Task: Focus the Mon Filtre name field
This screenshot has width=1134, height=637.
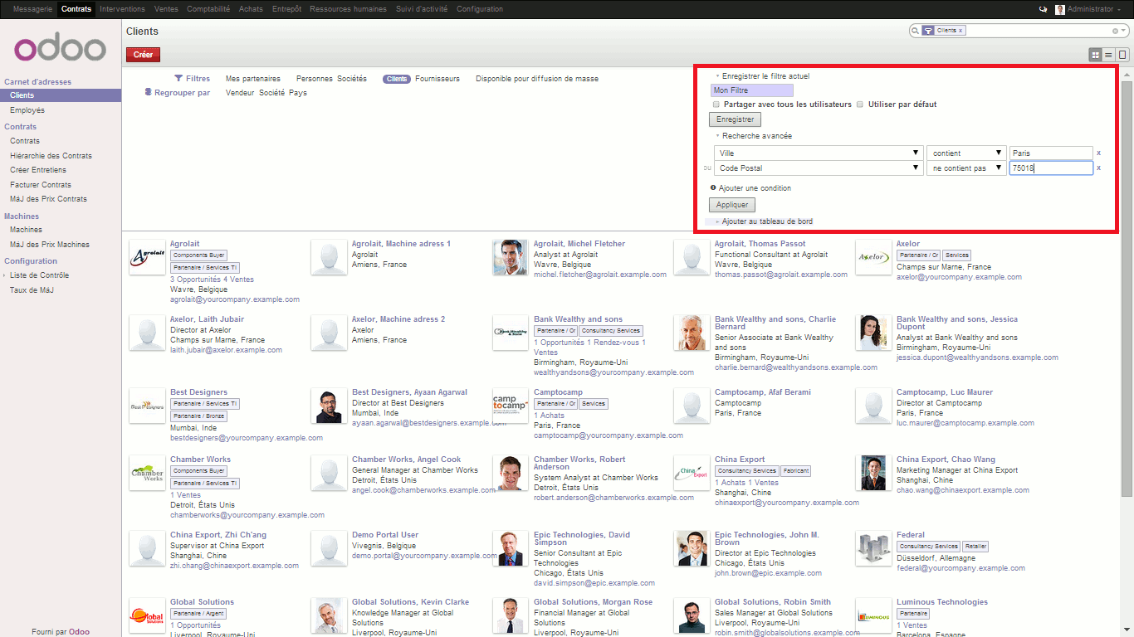Action: [752, 90]
